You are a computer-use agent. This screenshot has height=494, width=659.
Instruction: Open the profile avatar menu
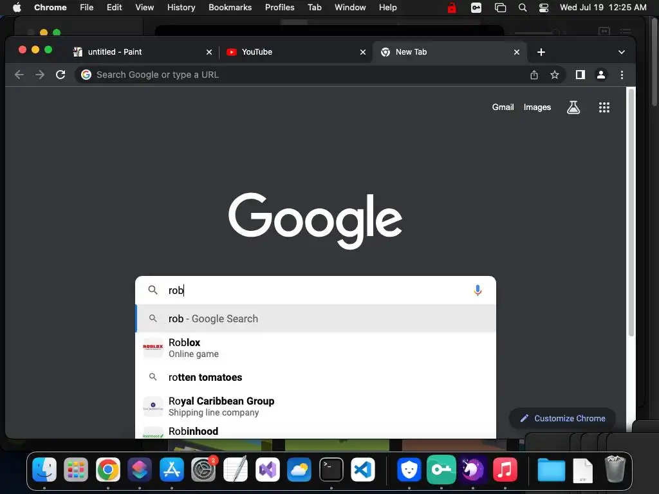pos(601,75)
